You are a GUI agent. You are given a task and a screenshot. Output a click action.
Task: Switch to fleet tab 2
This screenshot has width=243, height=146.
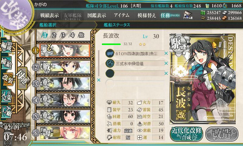(54, 35)
